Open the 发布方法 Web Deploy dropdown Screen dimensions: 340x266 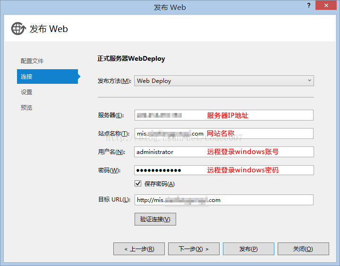224,81
